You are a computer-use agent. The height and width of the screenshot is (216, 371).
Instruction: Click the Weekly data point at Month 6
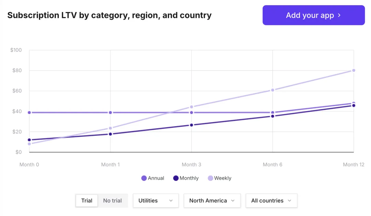(272, 90)
